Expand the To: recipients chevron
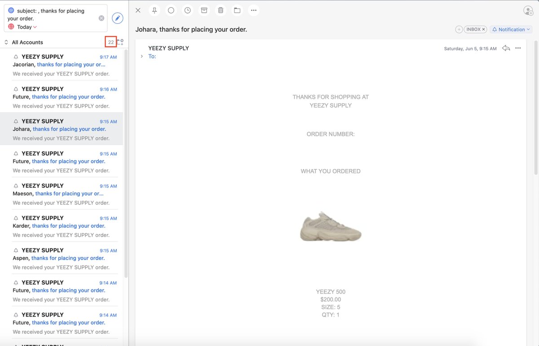 pos(141,57)
